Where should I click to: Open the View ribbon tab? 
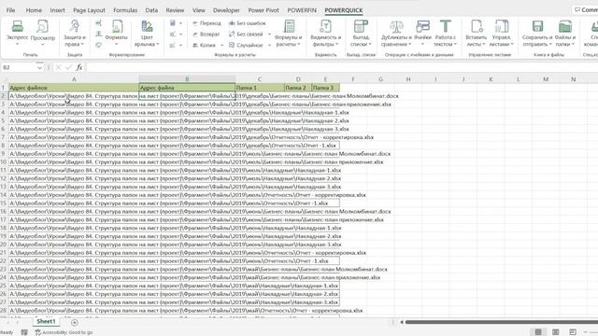[199, 10]
